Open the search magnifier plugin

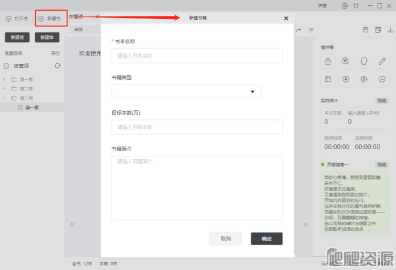point(346,61)
